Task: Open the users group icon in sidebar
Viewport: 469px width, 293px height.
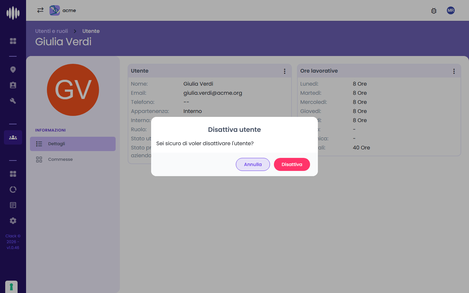Action: [x=13, y=137]
